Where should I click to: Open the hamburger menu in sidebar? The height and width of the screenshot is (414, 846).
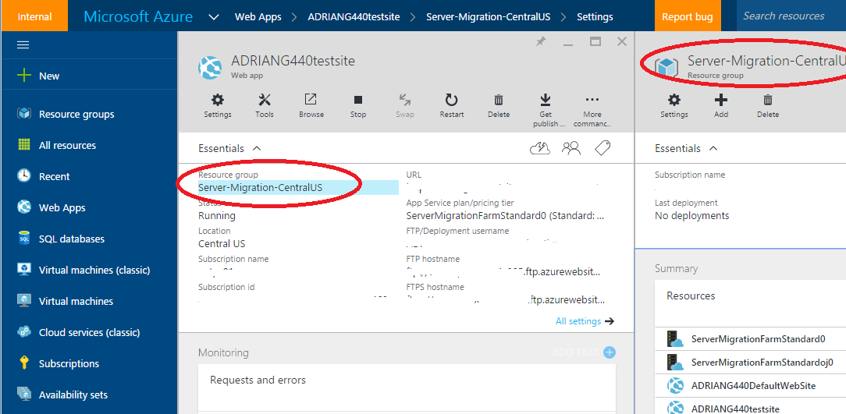pos(23,44)
